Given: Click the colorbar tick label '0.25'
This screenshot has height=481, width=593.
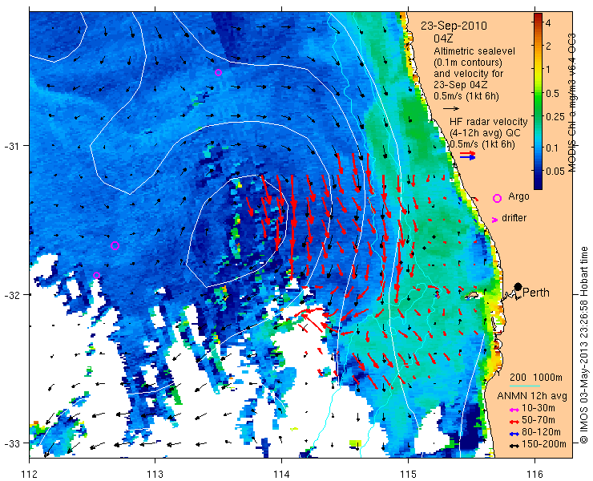Looking at the screenshot, I should [x=555, y=117].
